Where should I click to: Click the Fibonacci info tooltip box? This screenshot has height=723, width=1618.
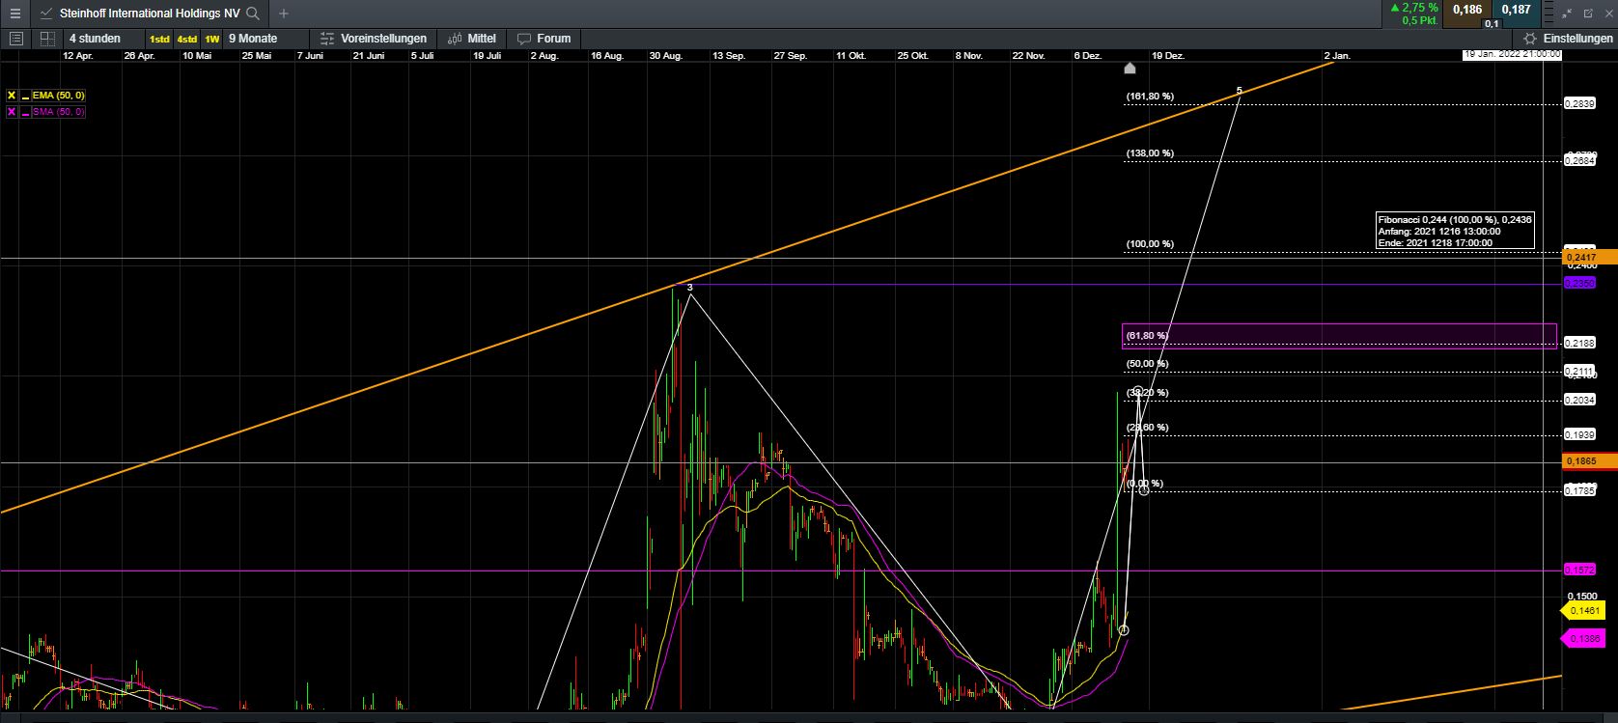pyautogui.click(x=1455, y=232)
